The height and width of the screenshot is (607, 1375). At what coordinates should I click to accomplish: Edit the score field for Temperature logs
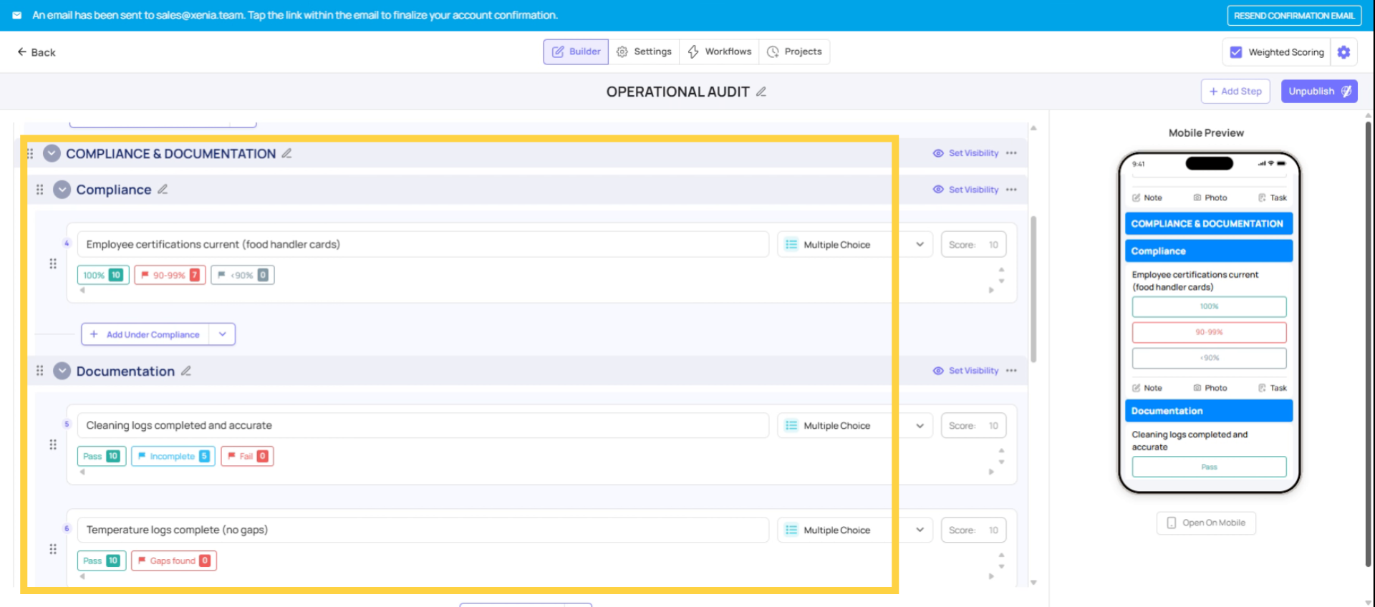[973, 530]
